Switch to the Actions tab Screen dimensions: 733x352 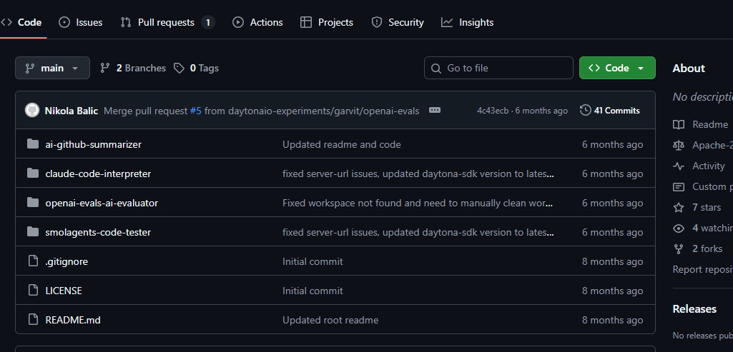(x=257, y=22)
